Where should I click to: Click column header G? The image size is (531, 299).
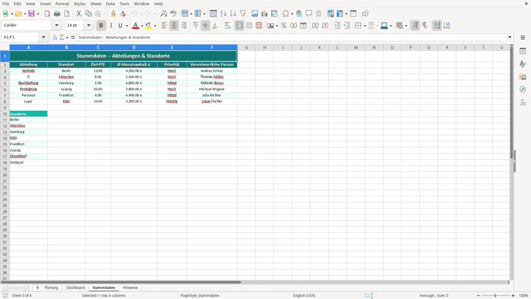pos(246,47)
